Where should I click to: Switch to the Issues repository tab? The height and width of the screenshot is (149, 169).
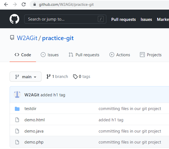point(50,55)
